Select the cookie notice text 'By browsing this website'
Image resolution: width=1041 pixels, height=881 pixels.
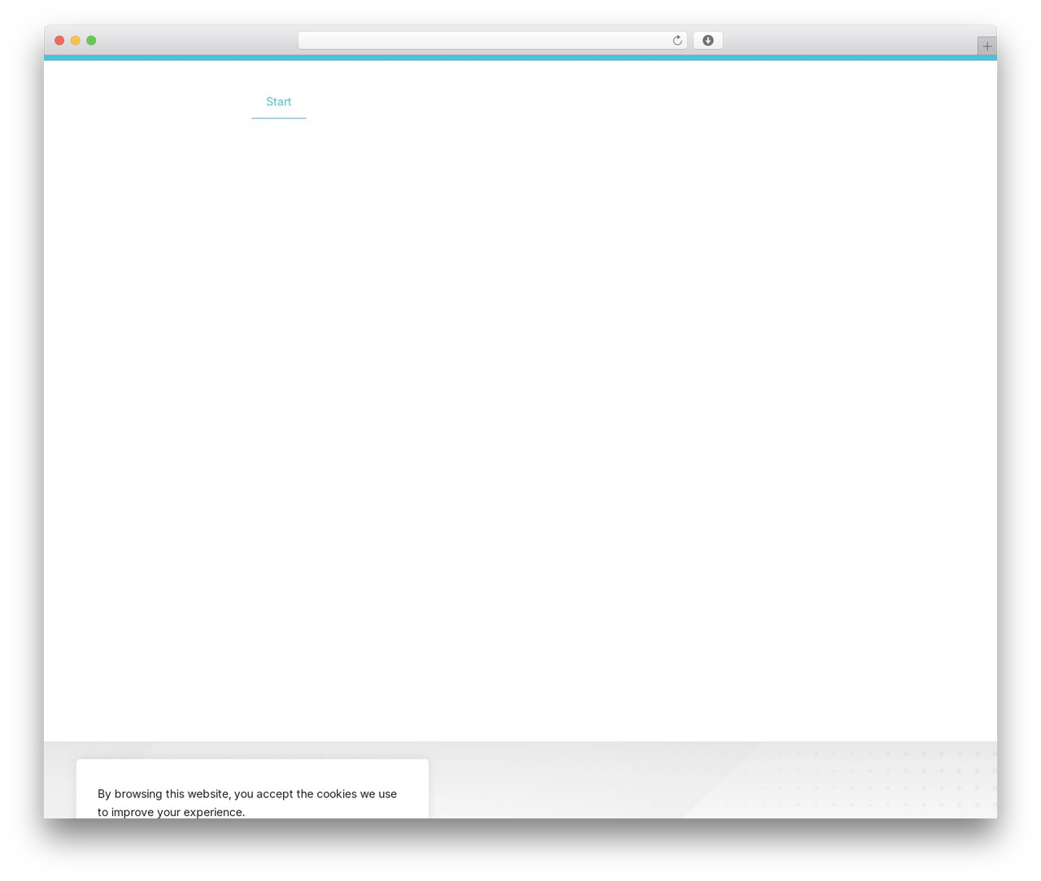tap(163, 794)
